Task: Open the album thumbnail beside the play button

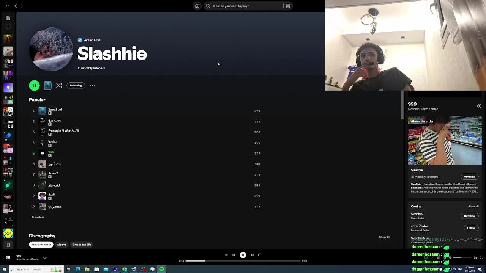Action: click(x=47, y=85)
